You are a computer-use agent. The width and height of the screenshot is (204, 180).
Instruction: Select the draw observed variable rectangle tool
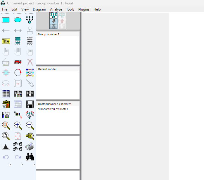(6, 20)
